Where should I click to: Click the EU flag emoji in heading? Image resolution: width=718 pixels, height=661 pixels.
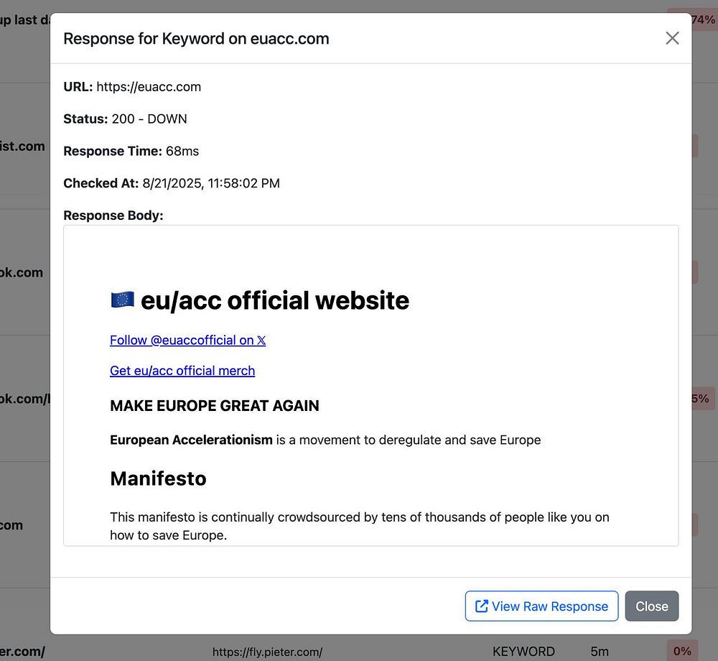click(122, 300)
